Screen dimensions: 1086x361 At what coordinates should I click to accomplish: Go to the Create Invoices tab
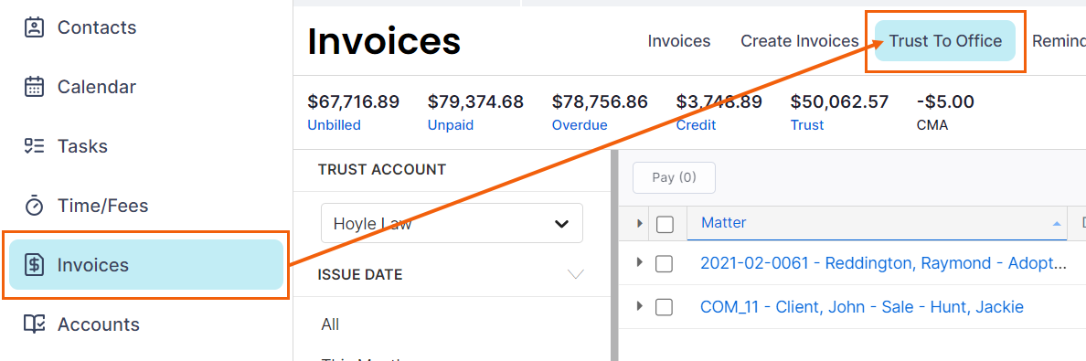coord(799,41)
